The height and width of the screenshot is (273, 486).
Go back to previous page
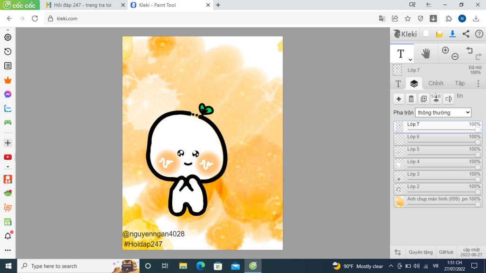point(9,18)
